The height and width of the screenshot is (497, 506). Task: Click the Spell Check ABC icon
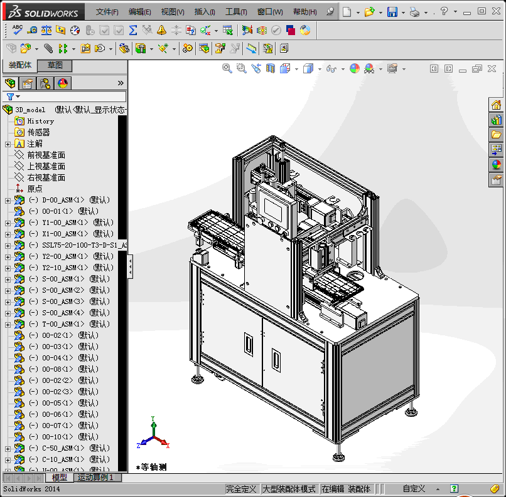coord(18,29)
